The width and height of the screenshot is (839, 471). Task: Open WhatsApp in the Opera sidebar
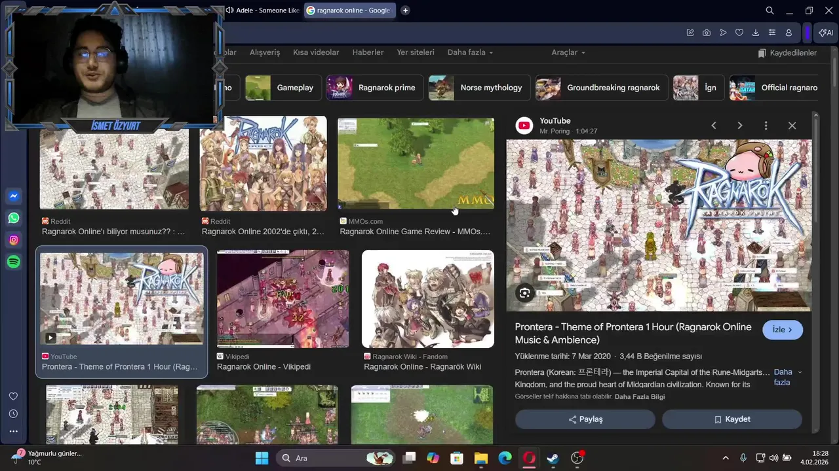pos(14,218)
